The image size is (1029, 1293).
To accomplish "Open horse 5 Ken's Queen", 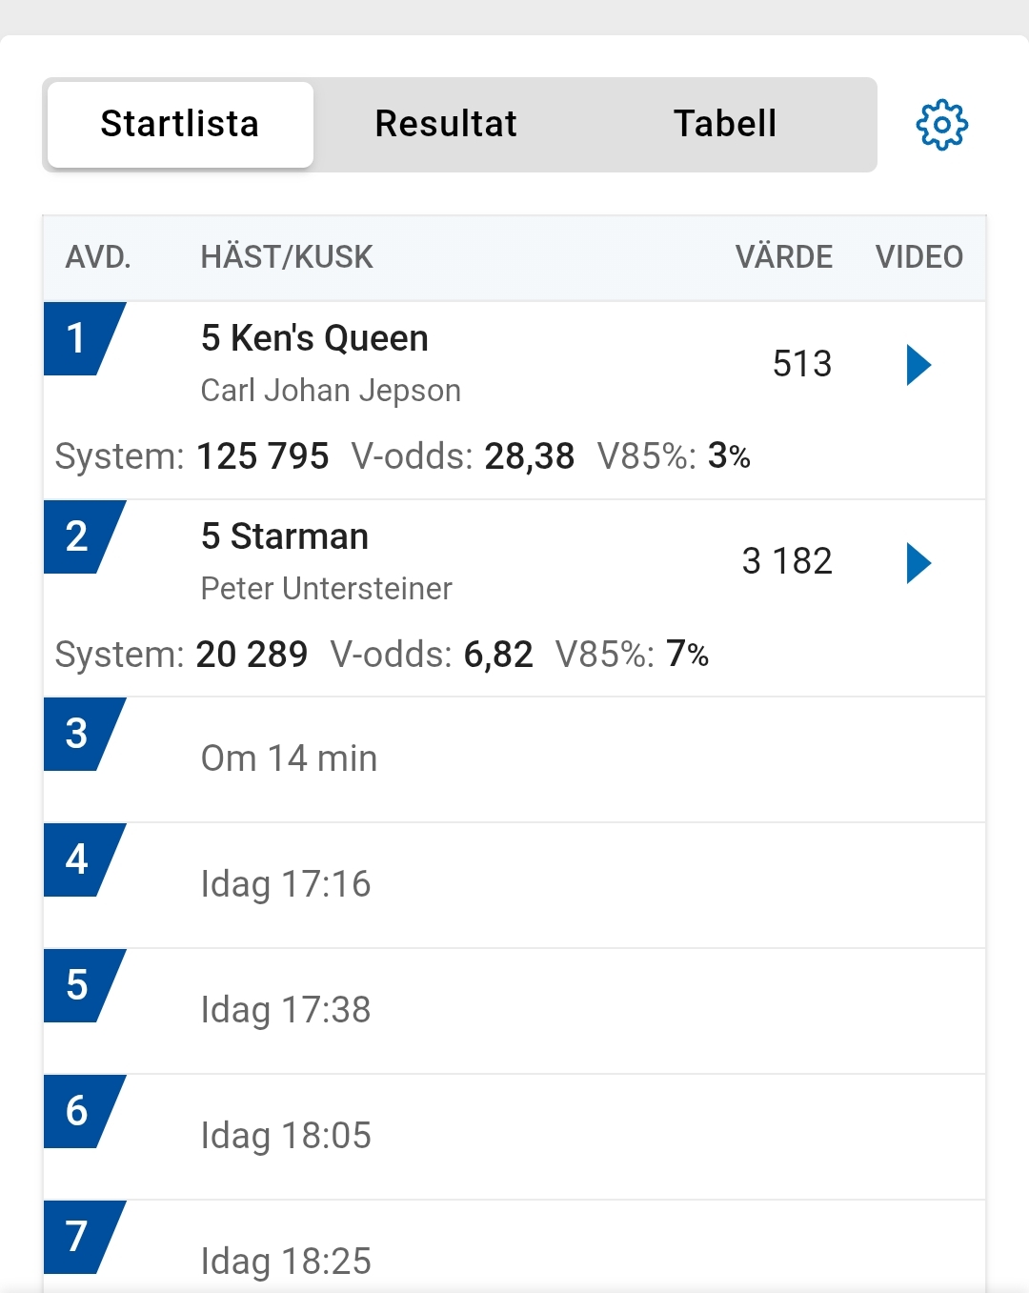I will point(314,338).
